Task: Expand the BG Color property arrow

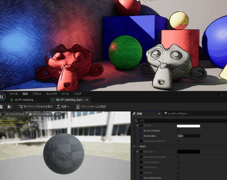Action: (x=137, y=126)
